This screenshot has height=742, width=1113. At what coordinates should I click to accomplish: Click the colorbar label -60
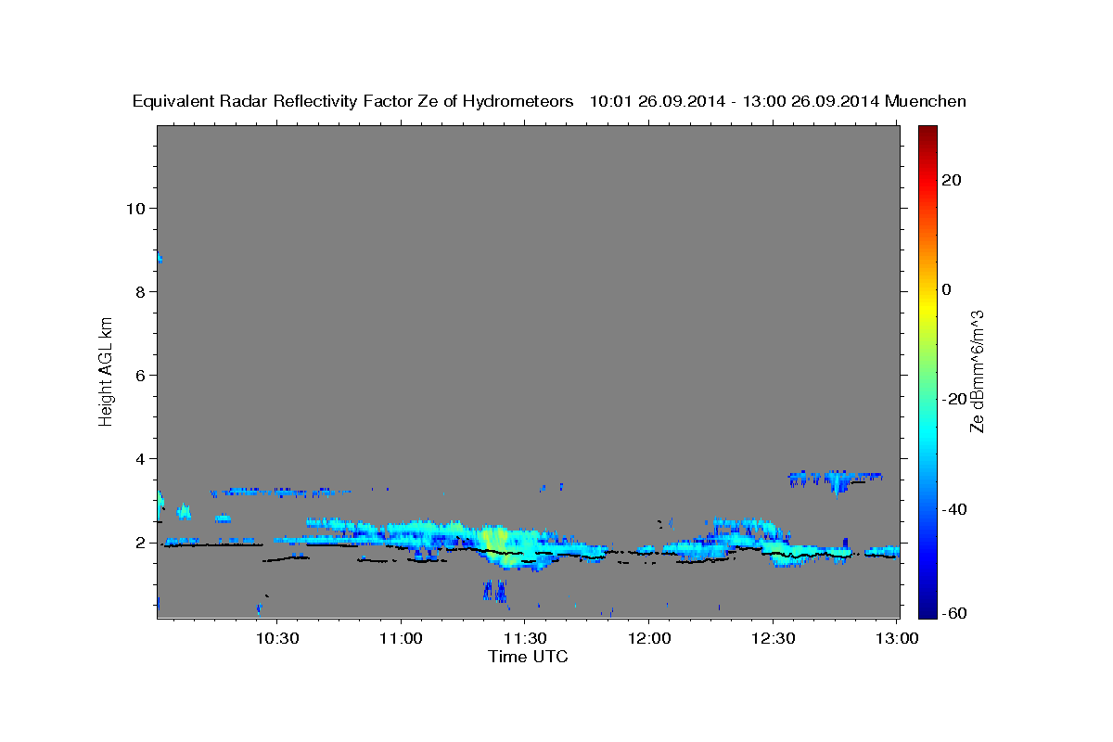tap(954, 614)
